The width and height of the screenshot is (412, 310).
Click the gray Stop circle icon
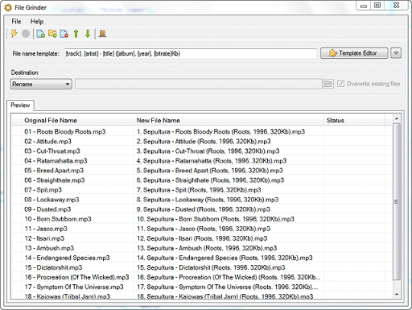(x=26, y=34)
